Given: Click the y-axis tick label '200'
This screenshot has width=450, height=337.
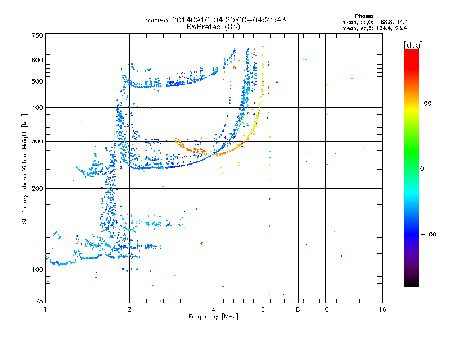Looking at the screenshot, I should [x=37, y=189].
